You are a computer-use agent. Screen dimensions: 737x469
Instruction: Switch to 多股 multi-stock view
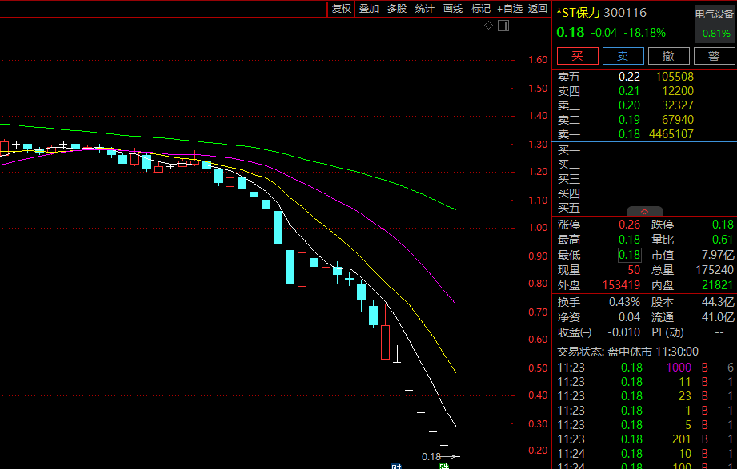click(x=397, y=9)
